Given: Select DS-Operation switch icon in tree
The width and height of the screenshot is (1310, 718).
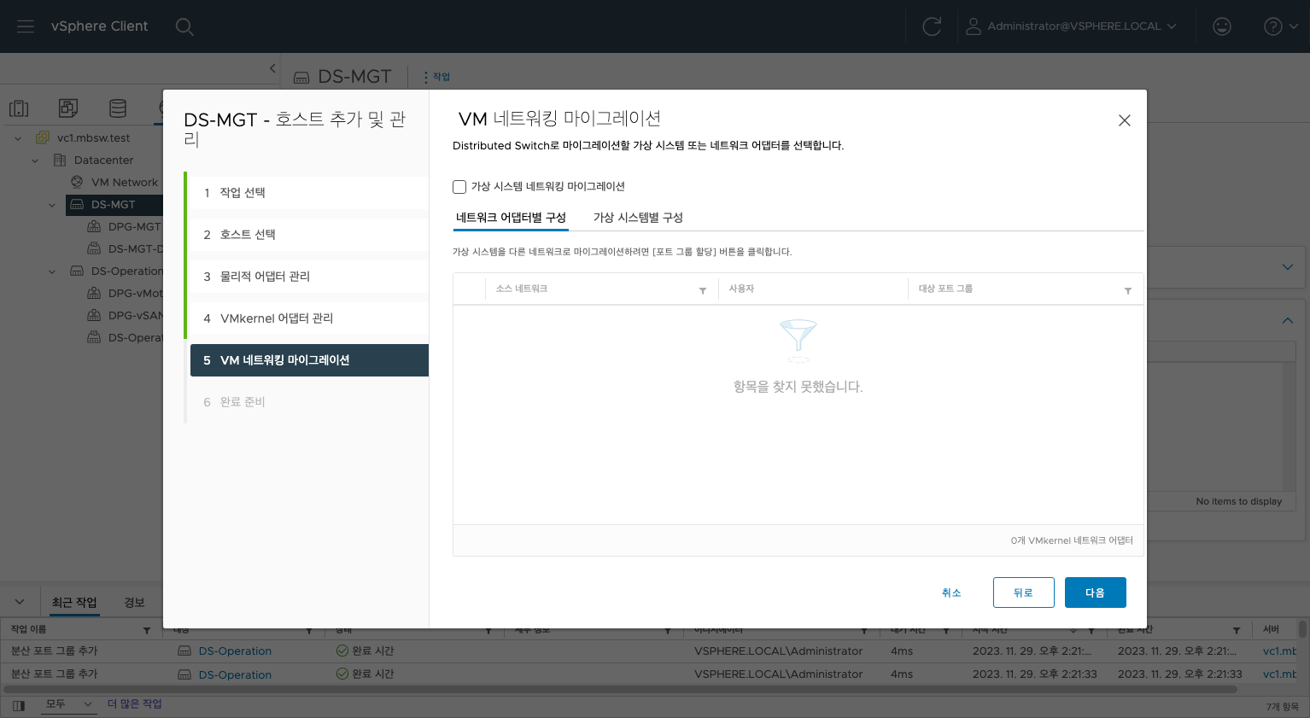Looking at the screenshot, I should 77,271.
